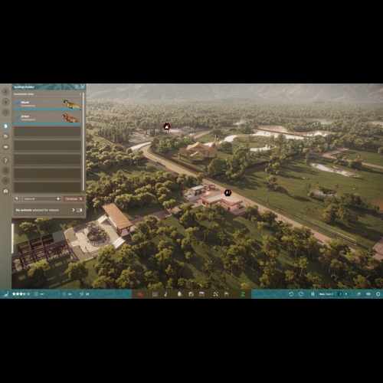Click the hexagon marker above the orange-roofed building
The width and height of the screenshot is (383, 383).
(228, 193)
